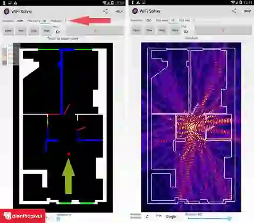The height and width of the screenshot is (223, 254).
Task: Tap WiFi Solver app logo in right screen
Action: pos(135,11)
